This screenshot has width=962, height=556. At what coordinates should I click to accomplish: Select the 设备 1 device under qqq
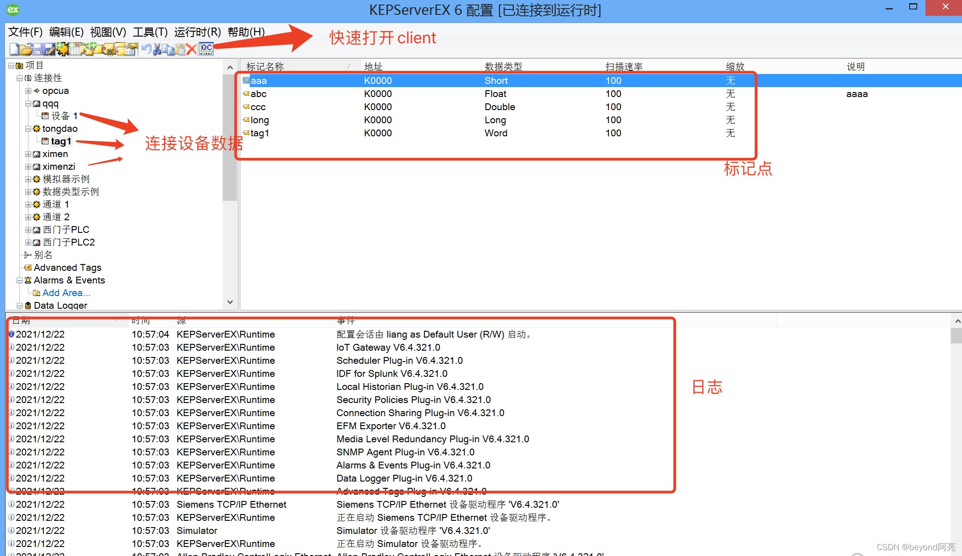pyautogui.click(x=64, y=116)
